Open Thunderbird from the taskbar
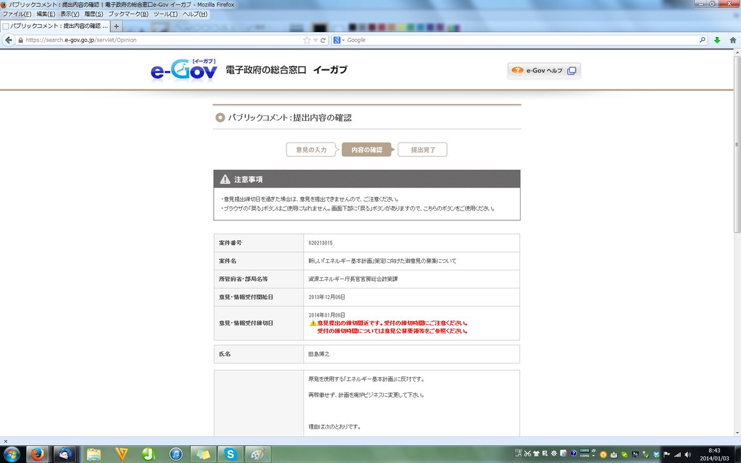741x463 pixels. (x=66, y=454)
